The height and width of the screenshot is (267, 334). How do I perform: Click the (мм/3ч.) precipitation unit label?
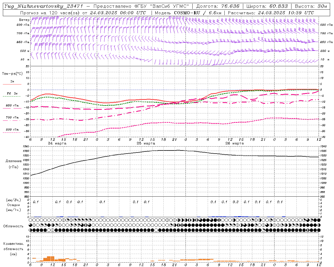(14, 200)
